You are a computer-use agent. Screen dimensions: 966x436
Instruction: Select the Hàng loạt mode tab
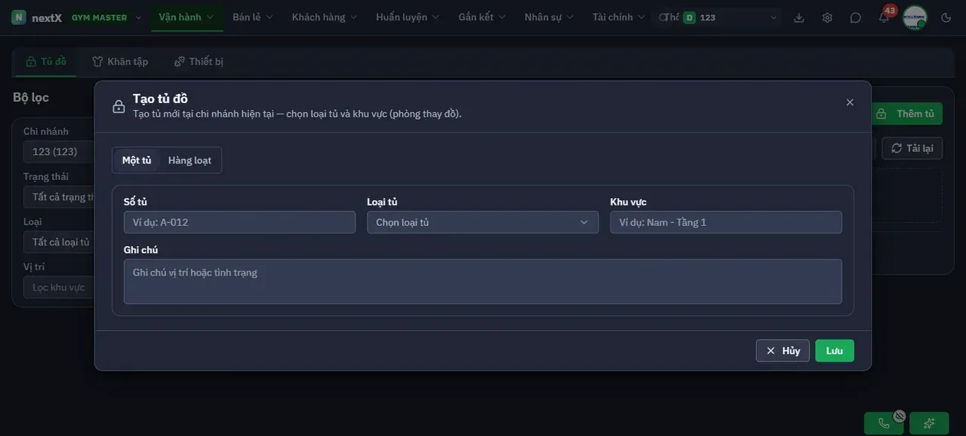[189, 160]
